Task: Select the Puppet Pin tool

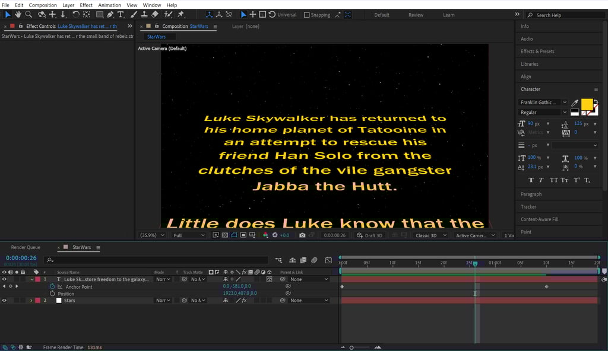Action: tap(180, 15)
